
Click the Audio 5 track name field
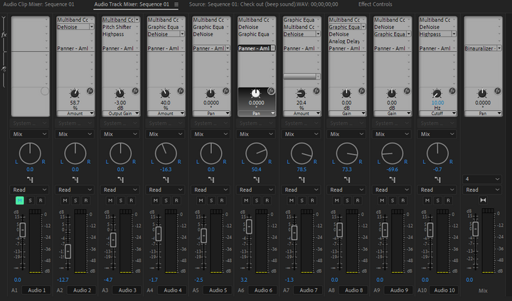click(218, 290)
